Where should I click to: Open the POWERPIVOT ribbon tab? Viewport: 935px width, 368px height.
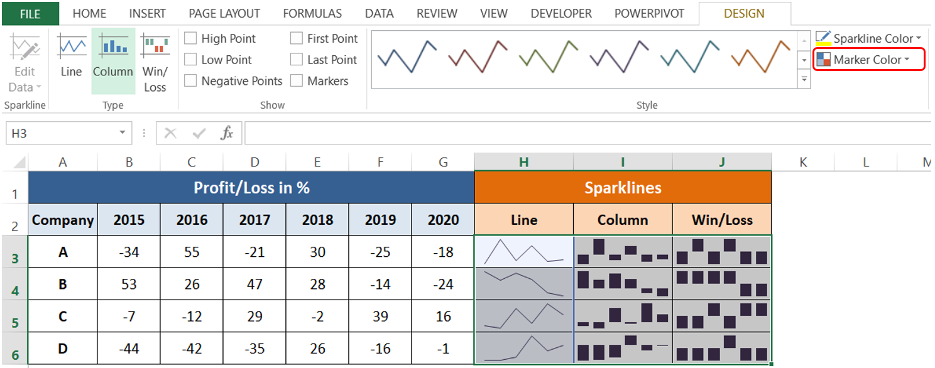(649, 13)
